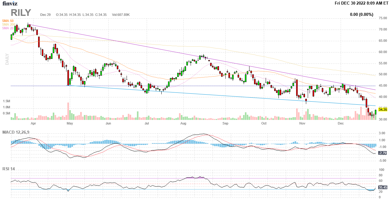Click the Aug month marker on timeline
391x202 pixels.
point(183,124)
